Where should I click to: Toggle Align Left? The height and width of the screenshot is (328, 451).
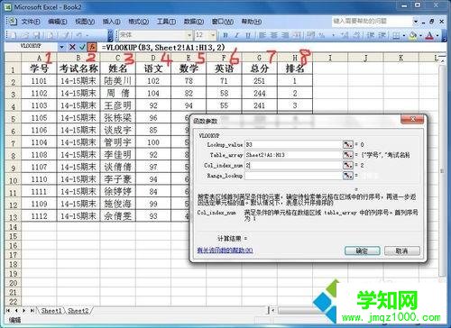point(262,35)
